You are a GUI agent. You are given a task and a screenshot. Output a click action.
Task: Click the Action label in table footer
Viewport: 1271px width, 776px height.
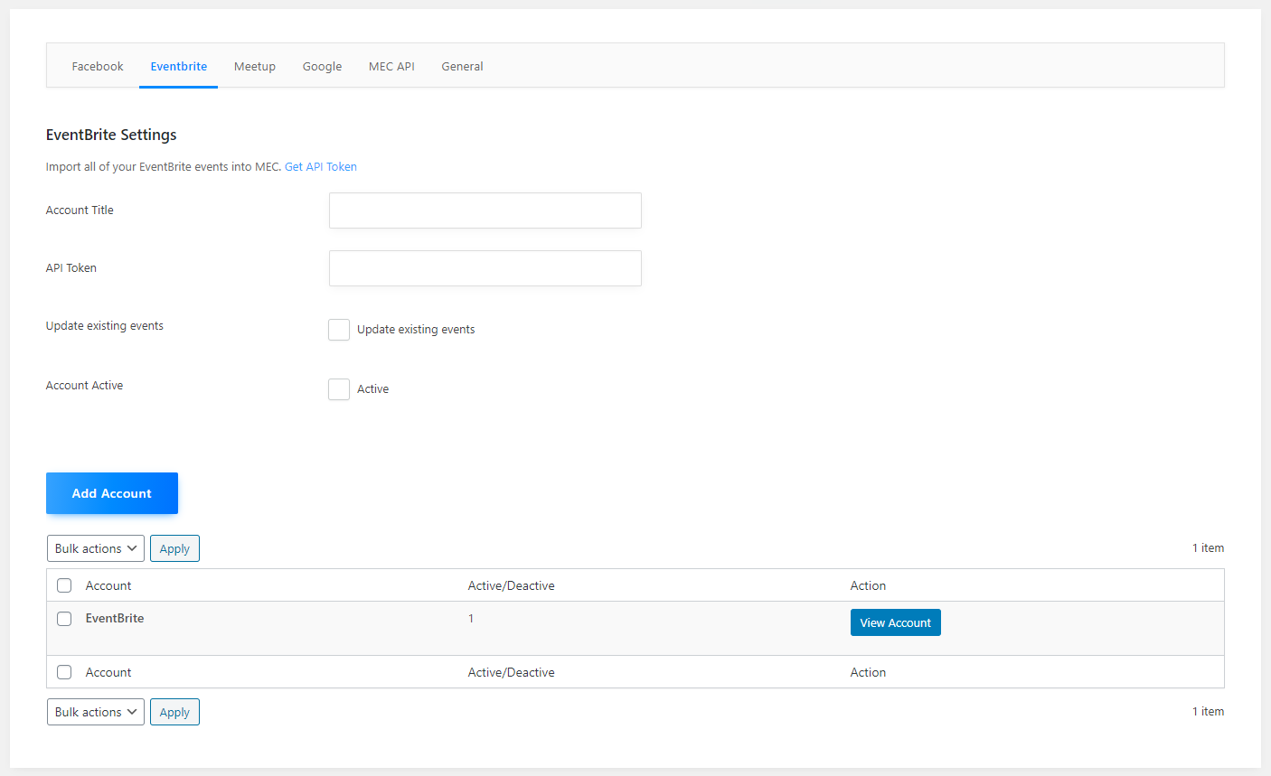coord(868,672)
